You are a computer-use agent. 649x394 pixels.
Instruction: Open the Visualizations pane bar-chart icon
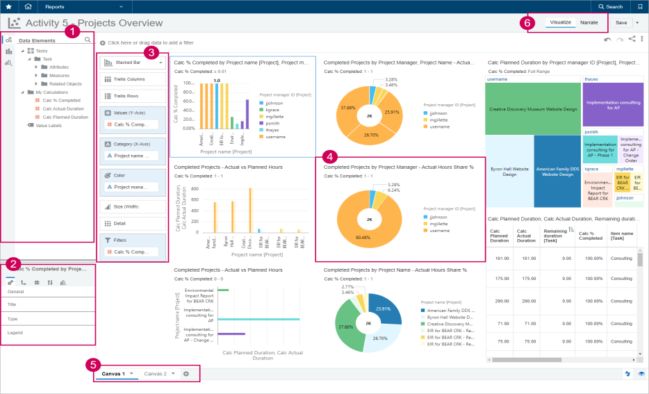(8, 51)
